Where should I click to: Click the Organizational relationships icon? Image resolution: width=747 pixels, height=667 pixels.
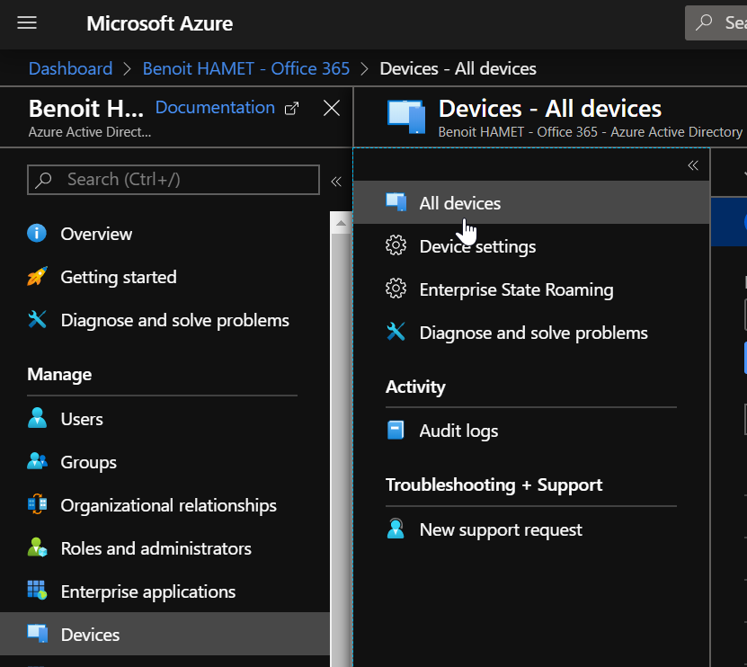37,505
